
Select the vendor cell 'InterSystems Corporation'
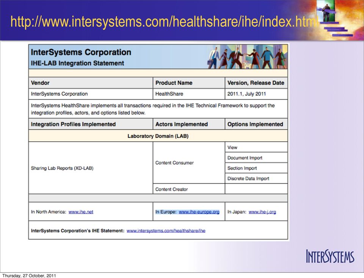91,94
